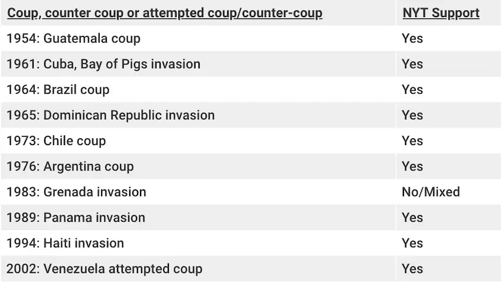Select the 1965 Dominican Republic invasion row

pyautogui.click(x=251, y=115)
